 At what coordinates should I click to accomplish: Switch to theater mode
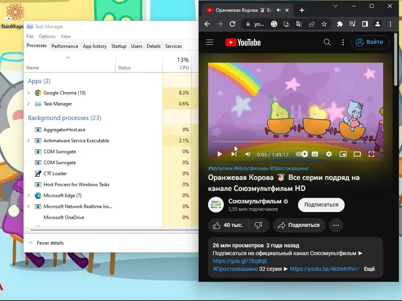click(x=357, y=154)
